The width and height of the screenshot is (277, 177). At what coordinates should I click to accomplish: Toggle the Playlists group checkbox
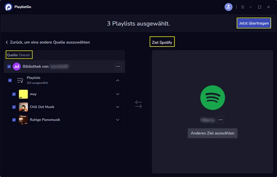click(x=10, y=80)
